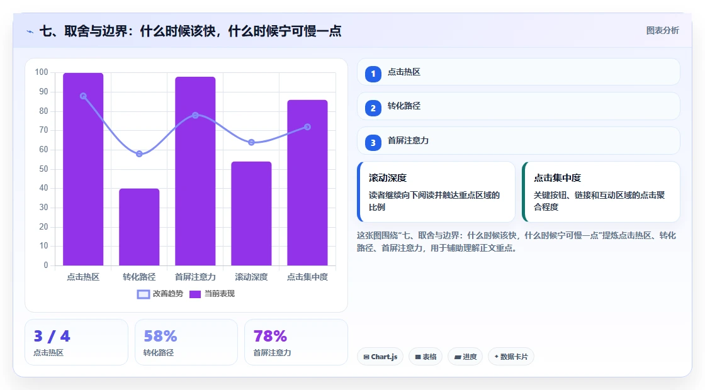Click the trend line point above 首屏注意力
The width and height of the screenshot is (705, 390).
(x=195, y=116)
